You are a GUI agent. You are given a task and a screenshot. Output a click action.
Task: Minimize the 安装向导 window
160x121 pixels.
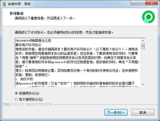point(134,3)
